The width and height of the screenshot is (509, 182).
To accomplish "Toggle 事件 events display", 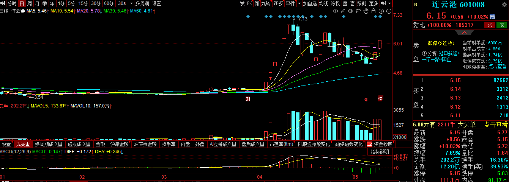I will [290, 3].
